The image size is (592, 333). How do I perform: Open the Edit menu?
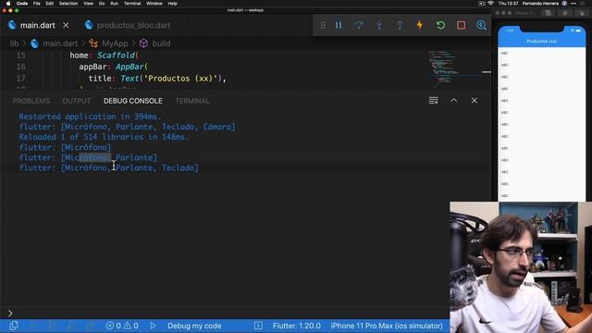[x=49, y=4]
